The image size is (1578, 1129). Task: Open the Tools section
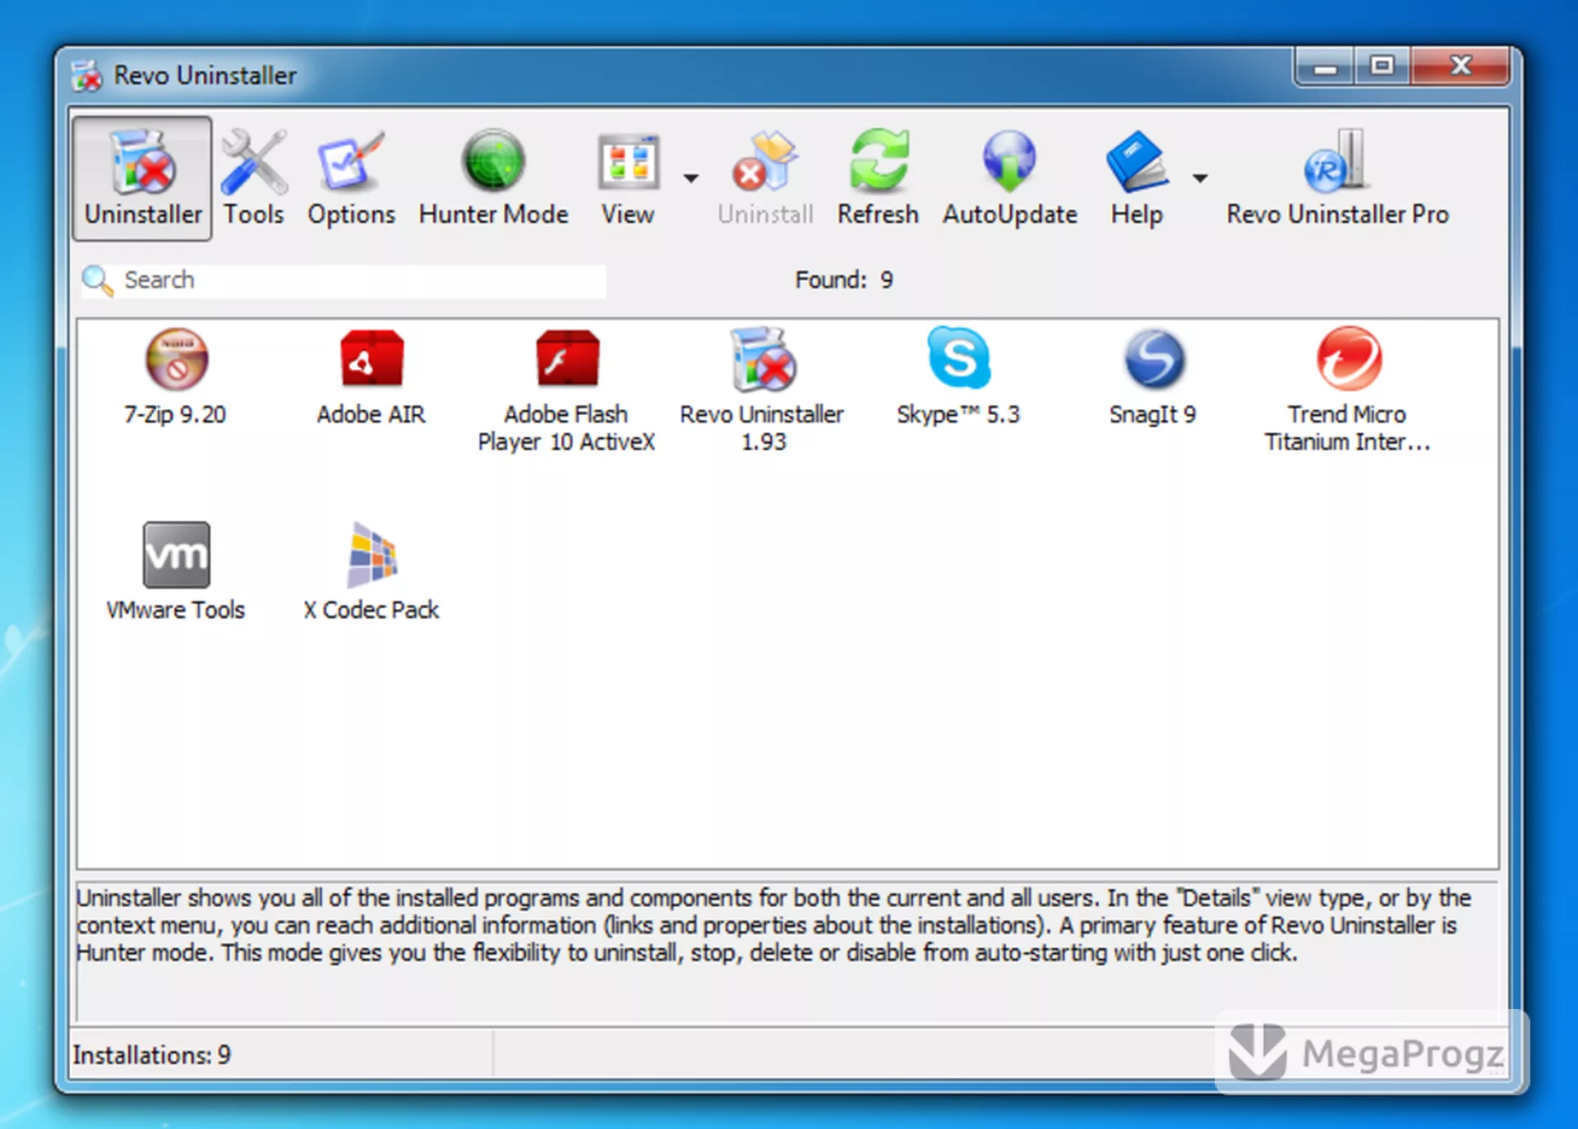254,178
